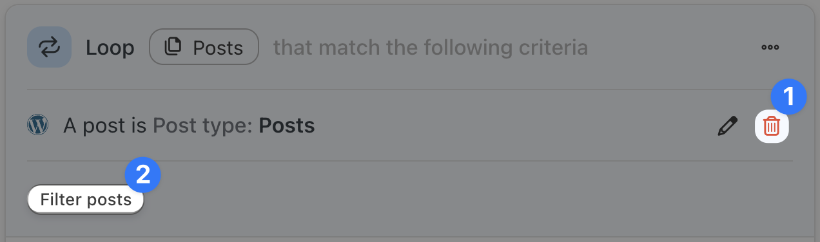This screenshot has width=820, height=242.
Task: Click the "Loop" heading label
Action: pyautogui.click(x=110, y=48)
